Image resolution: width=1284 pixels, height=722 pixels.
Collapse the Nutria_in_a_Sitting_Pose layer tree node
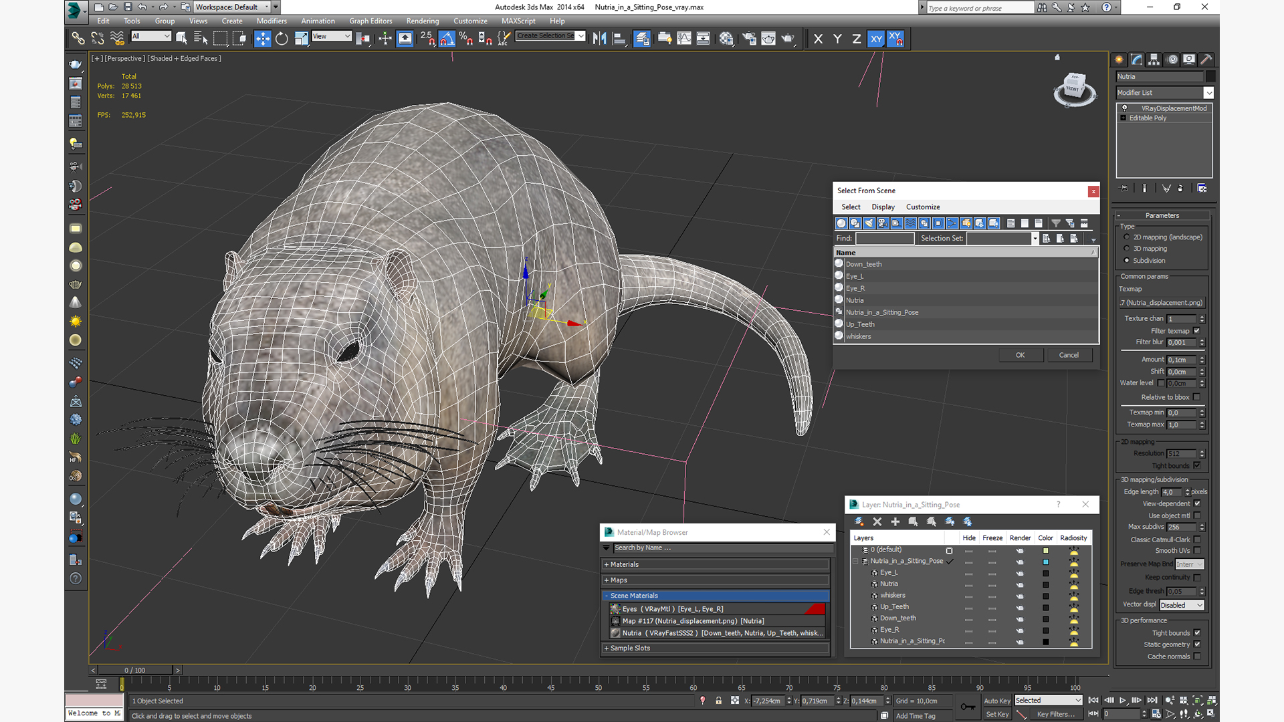coord(855,562)
